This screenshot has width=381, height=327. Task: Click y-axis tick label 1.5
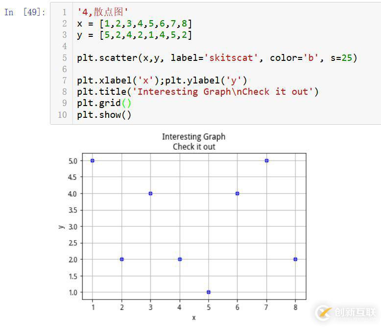[73, 276]
